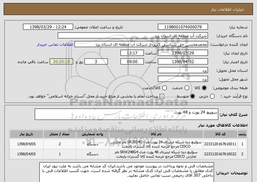This screenshot has width=257, height=182.
Task: Click the request creator name field
Action: point(141,44)
